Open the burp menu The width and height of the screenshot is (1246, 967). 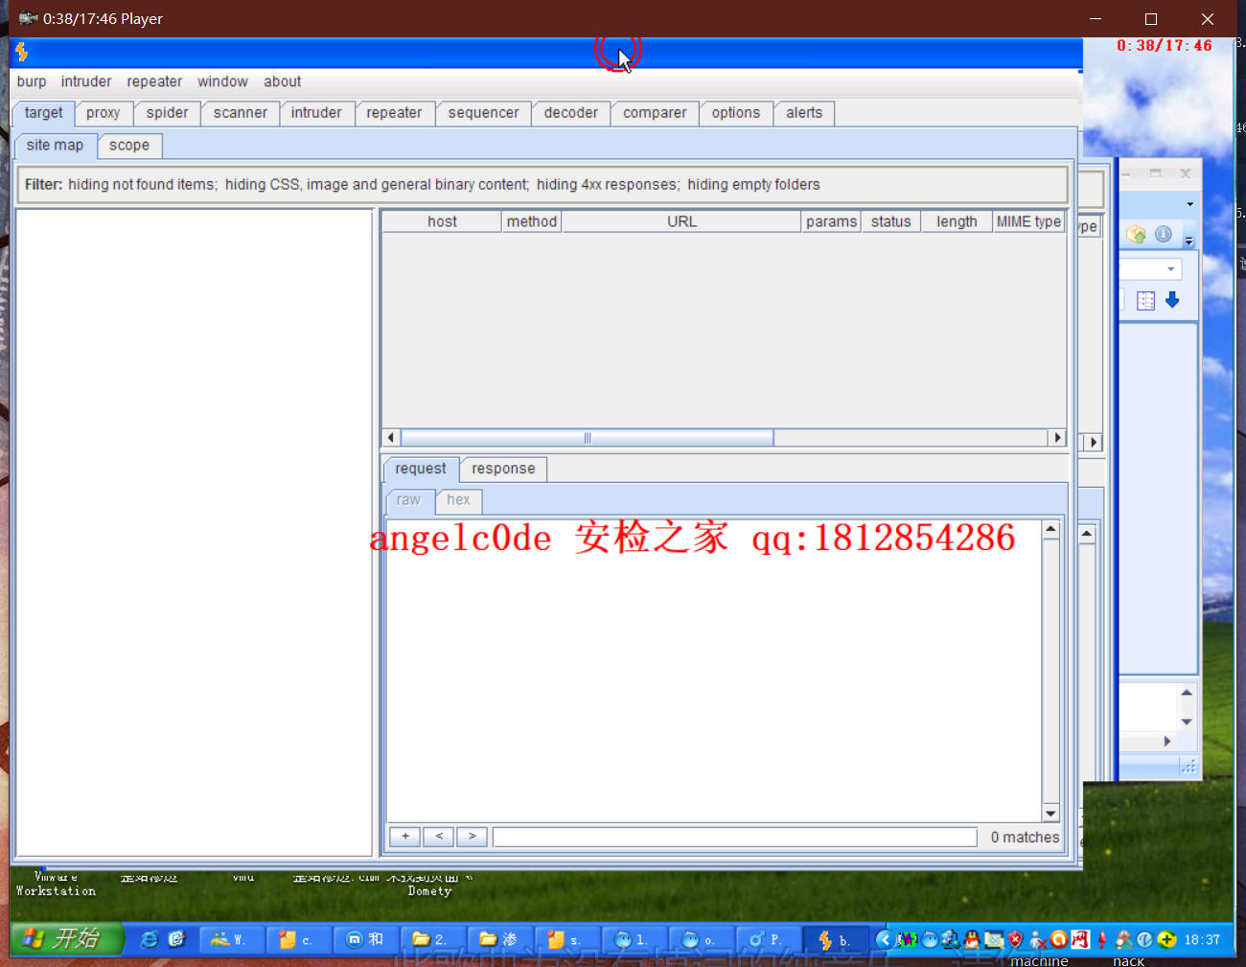(32, 82)
